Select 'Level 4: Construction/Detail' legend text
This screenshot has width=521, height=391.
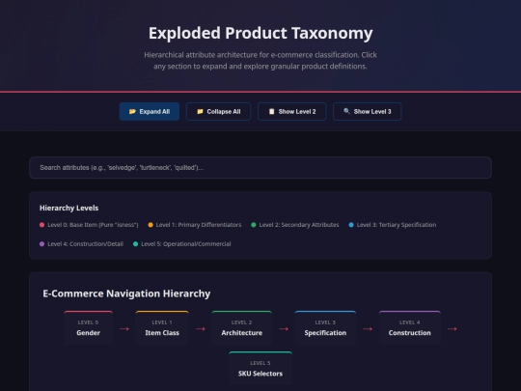[x=86, y=243]
